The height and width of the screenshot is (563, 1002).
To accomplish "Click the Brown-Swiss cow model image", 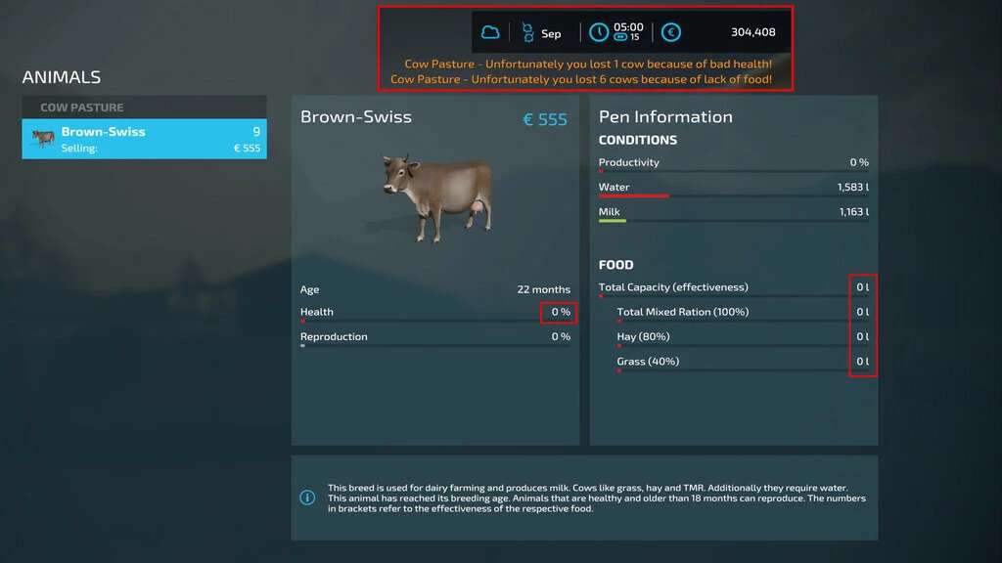I will (436, 195).
